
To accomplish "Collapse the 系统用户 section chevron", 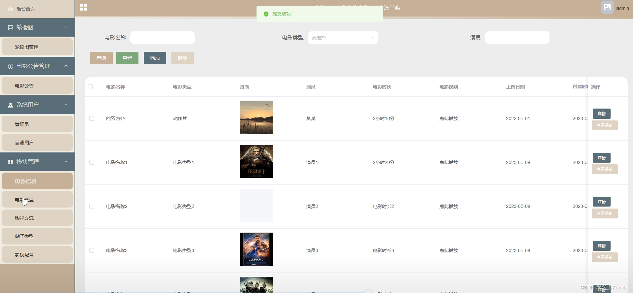I will [66, 105].
